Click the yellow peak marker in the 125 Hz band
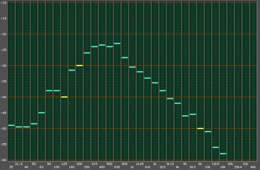Screen dimensions: 260x170 [x=64, y=97]
